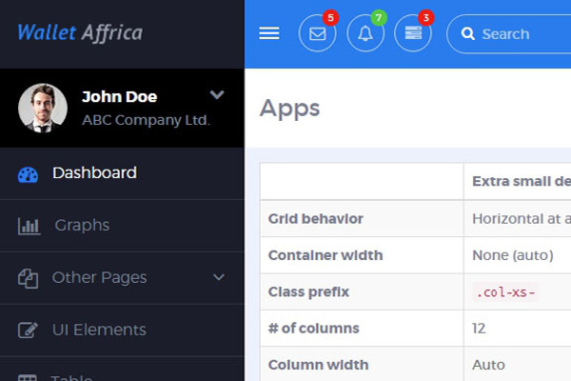Focus the Search input field

509,34
